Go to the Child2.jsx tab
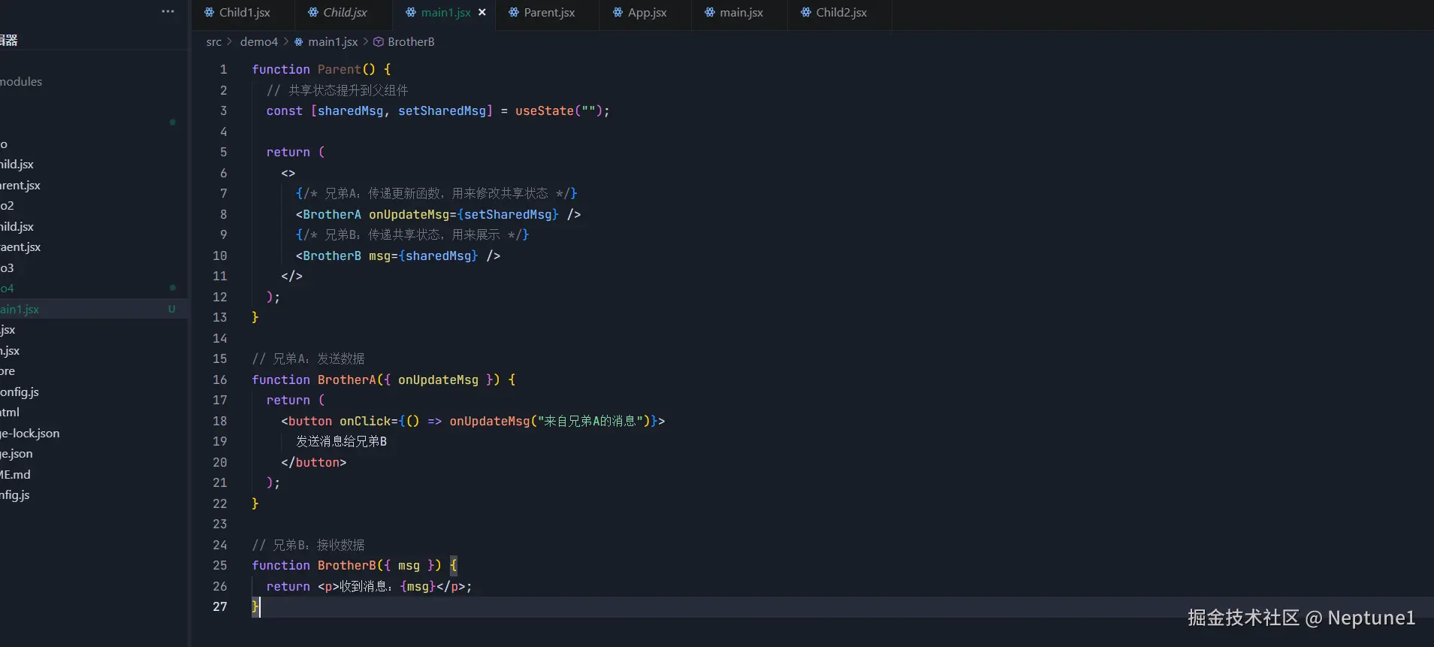Image resolution: width=1434 pixels, height=647 pixels. pyautogui.click(x=841, y=13)
